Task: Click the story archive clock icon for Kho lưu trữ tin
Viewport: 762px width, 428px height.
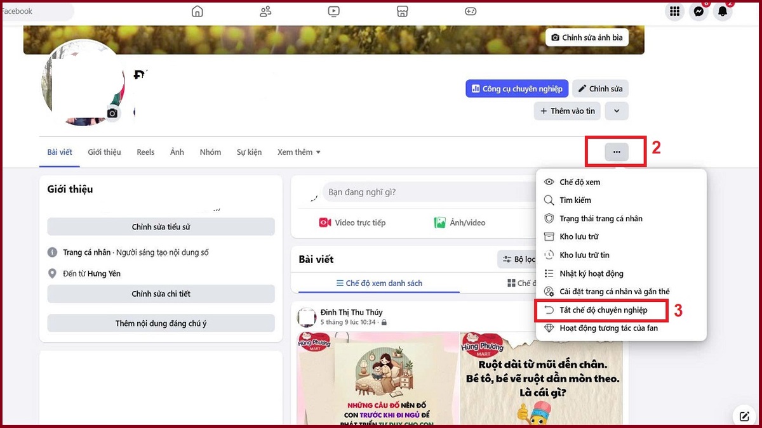Action: click(549, 255)
